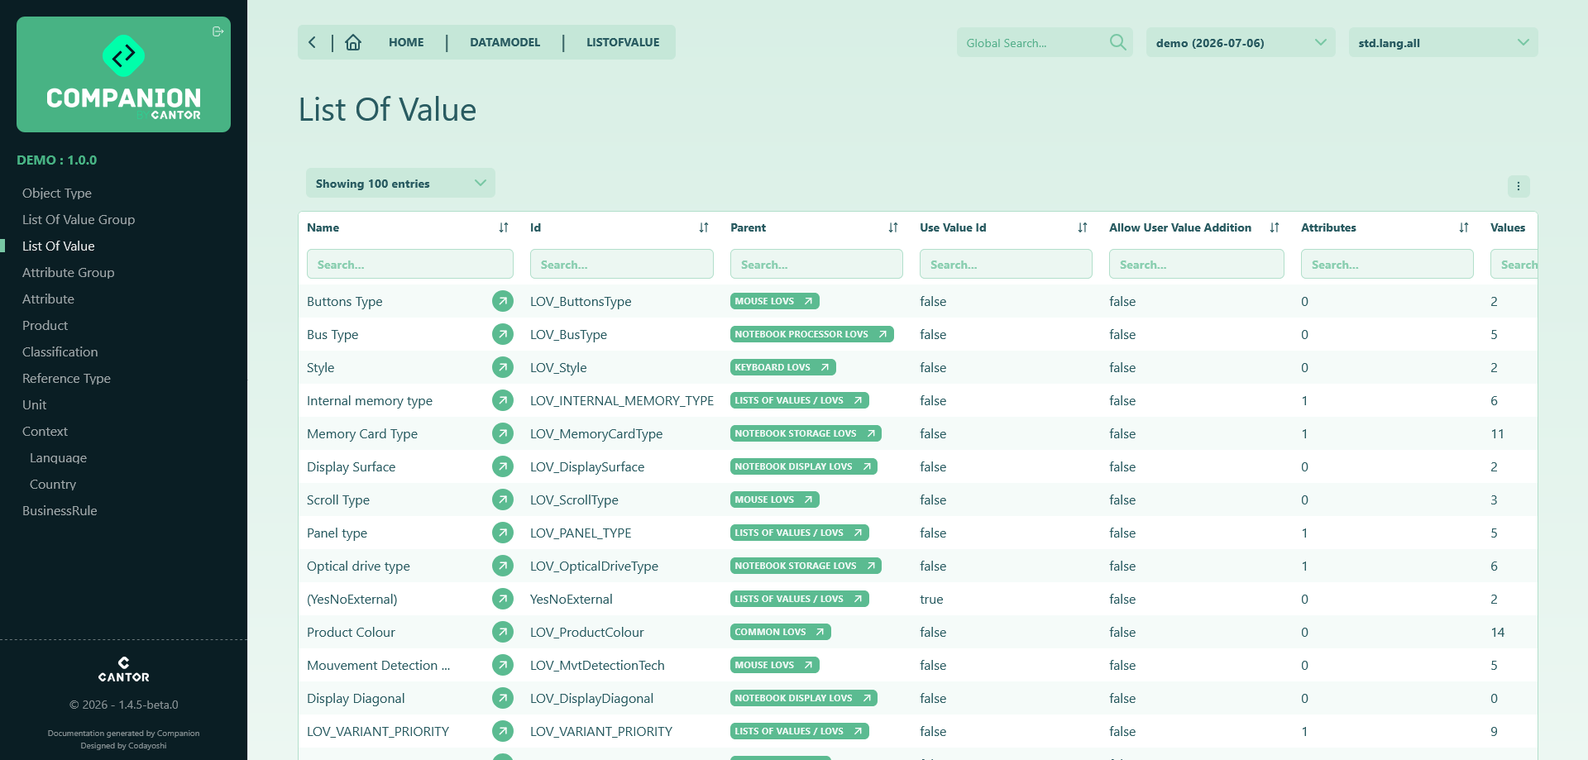Open Panel type row arrow icon

(503, 533)
